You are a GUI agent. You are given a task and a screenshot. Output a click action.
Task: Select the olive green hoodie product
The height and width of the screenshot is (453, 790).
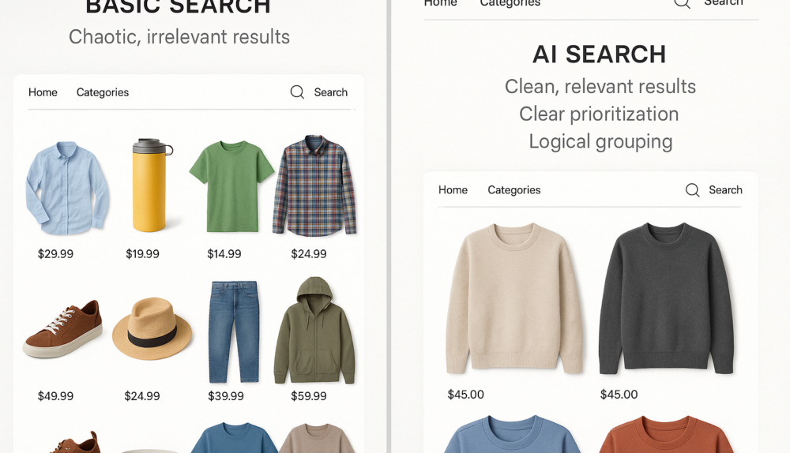[x=314, y=331]
